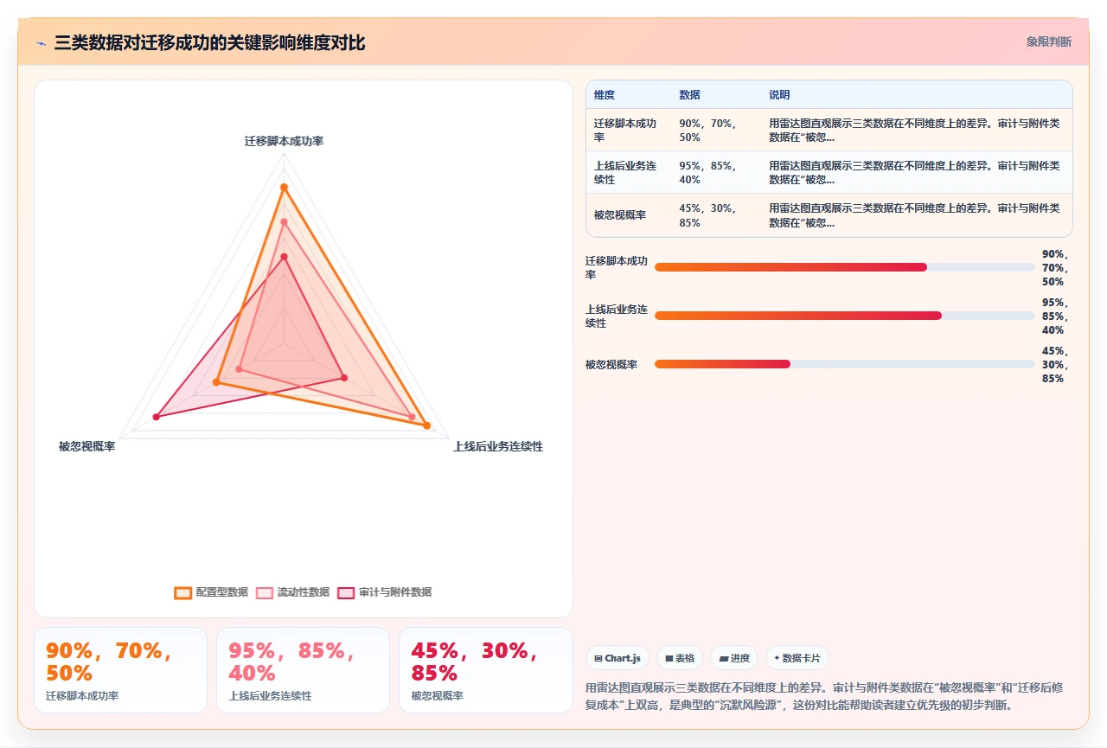The width and height of the screenshot is (1107, 748).
Task: Click the card title 三类数据对迁移成功的关键影响维度对比
Action: pyautogui.click(x=209, y=42)
